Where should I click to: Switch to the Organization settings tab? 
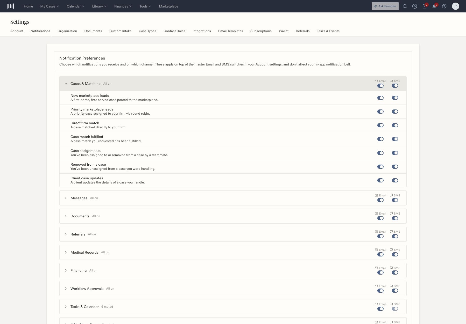[67, 31]
